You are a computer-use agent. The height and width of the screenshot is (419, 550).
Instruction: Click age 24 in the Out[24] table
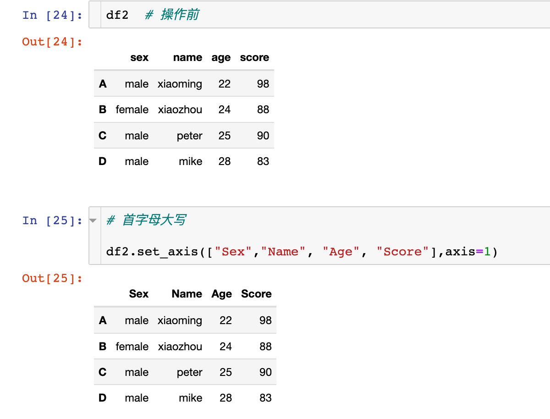(x=225, y=110)
